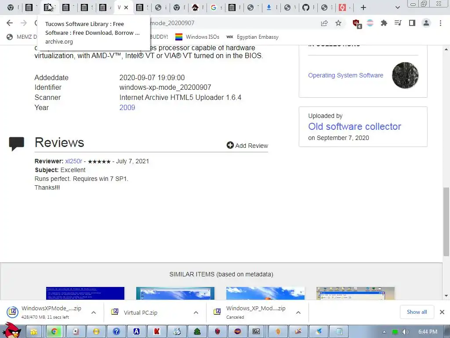Open Old software collector uploader profile
Viewport: 450px width, 338px height.
[355, 126]
